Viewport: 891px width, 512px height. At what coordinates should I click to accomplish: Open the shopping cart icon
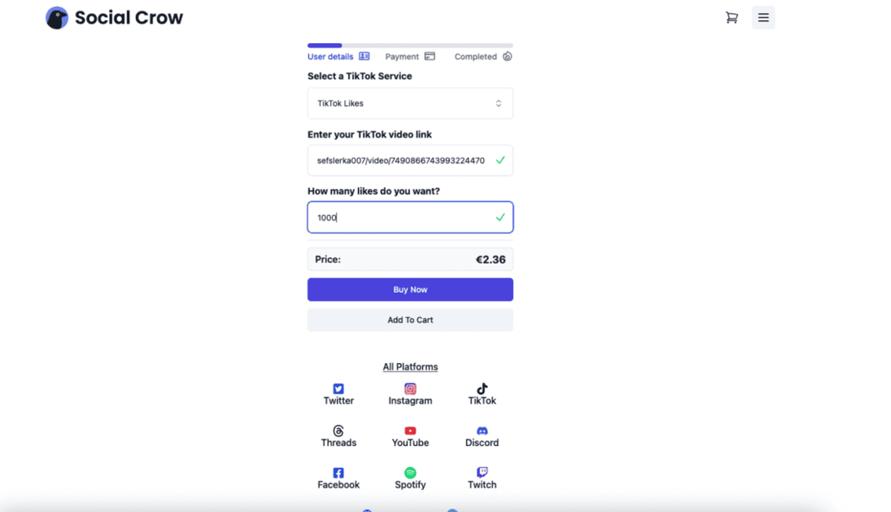731,18
